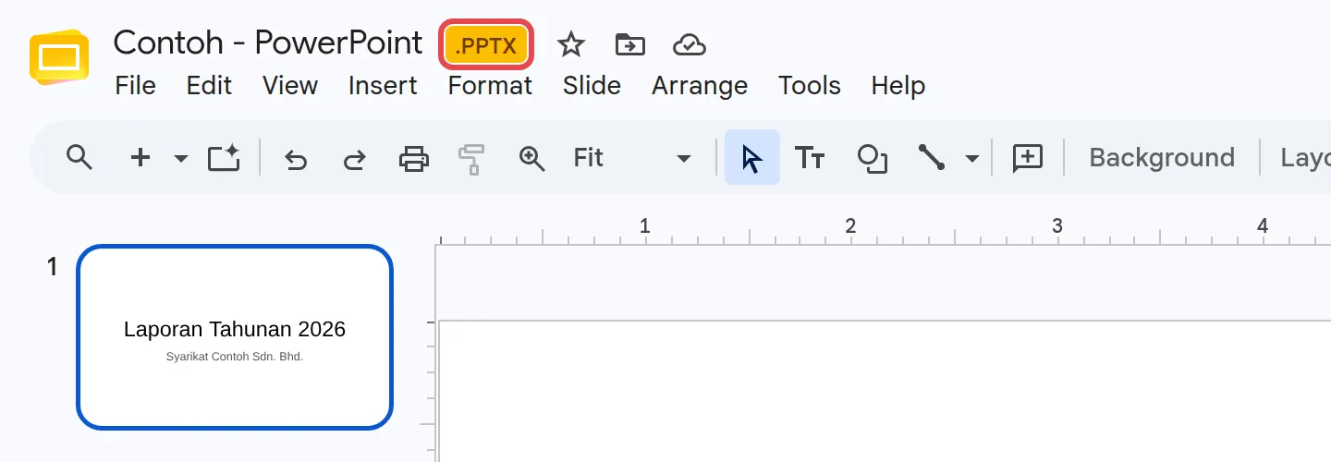Select the paint format roller icon
Screen dimensions: 1331x462
point(471,159)
